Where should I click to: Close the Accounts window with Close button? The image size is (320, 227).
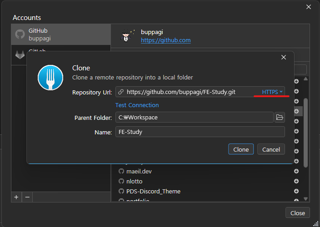(x=298, y=213)
